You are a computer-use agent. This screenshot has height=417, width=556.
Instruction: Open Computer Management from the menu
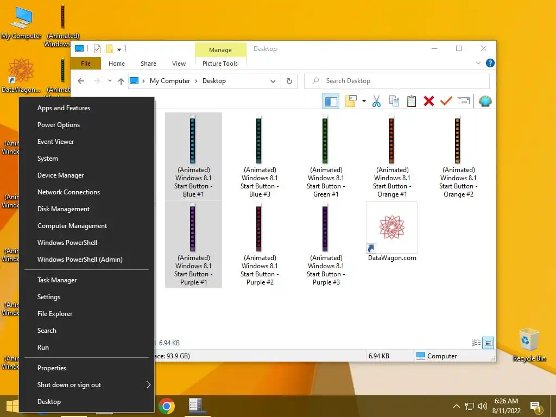[87, 225]
